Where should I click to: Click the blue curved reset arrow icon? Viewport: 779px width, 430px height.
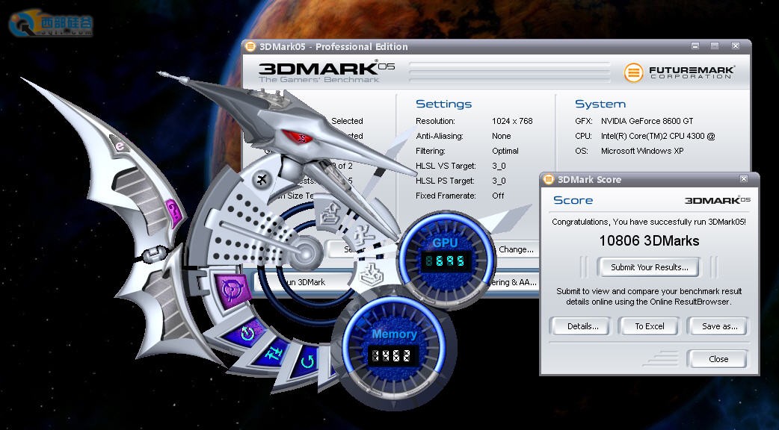pyautogui.click(x=308, y=361)
